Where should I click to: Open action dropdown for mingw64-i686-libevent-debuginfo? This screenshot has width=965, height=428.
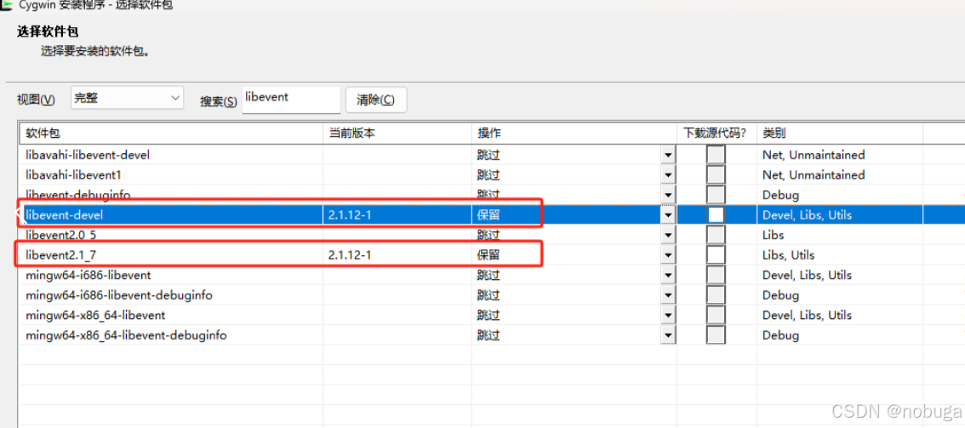[x=668, y=295]
